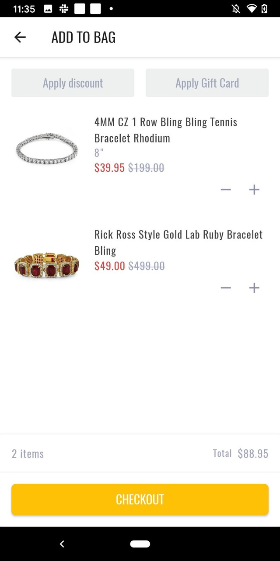Tap the muted notifications bell icon
This screenshot has height=561, width=280.
pos(235,8)
